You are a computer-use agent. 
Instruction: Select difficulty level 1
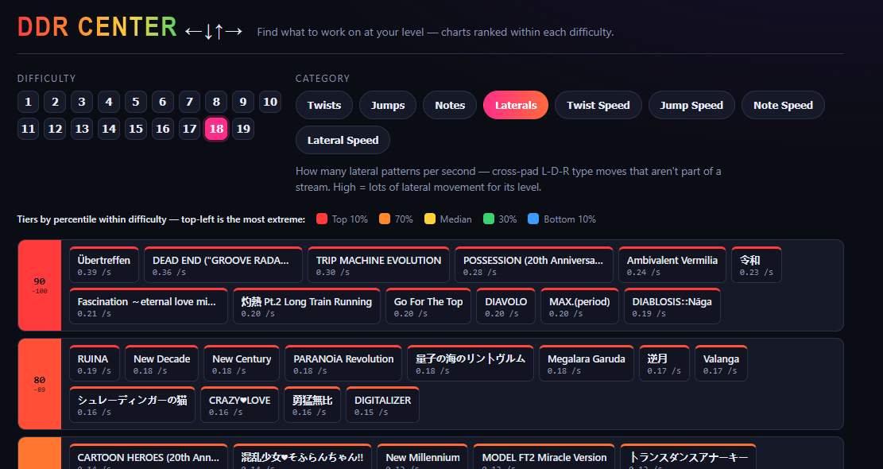point(28,102)
